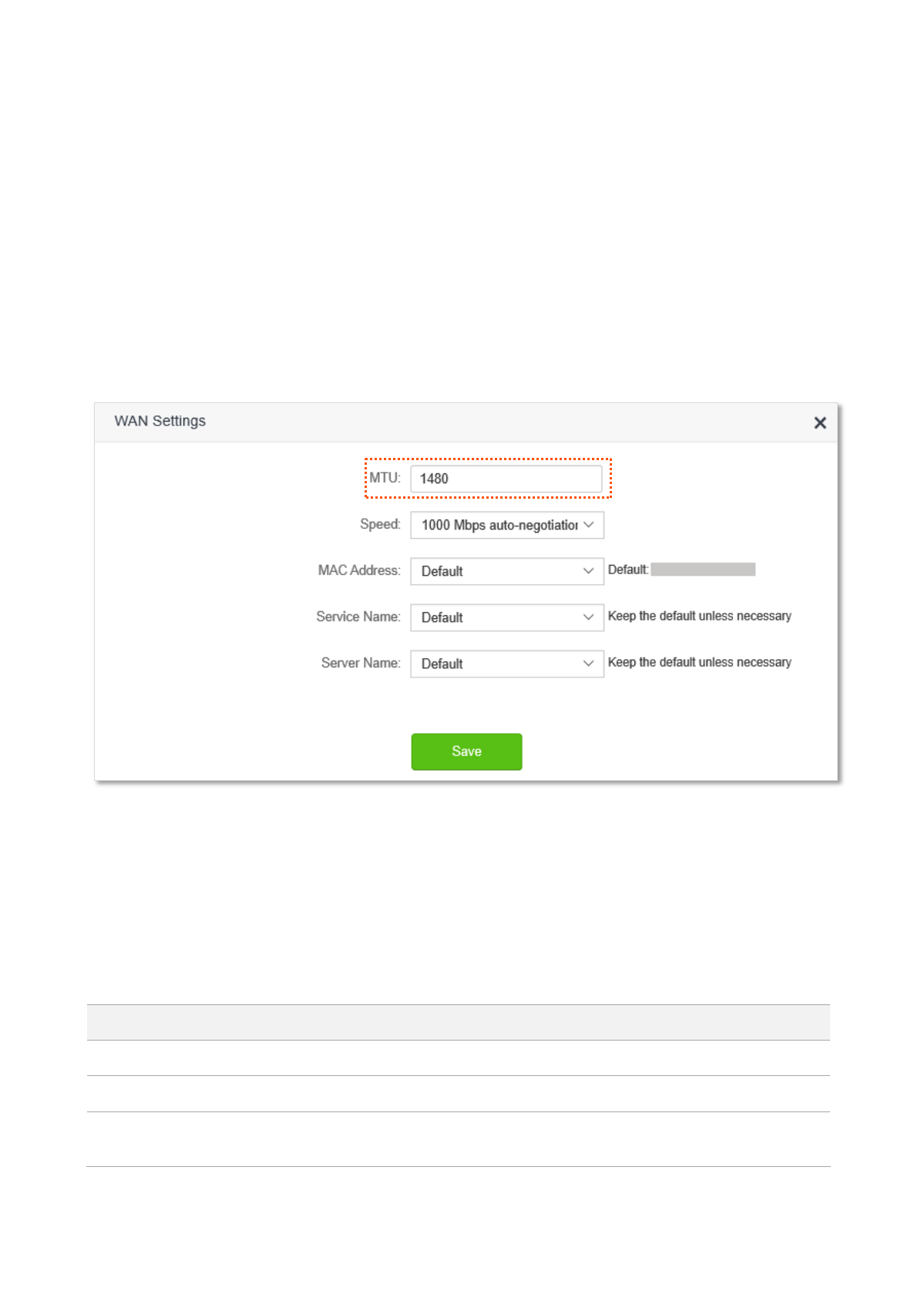Image resolution: width=918 pixels, height=1298 pixels.
Task: Click the Server Name chevron arrow
Action: (x=589, y=664)
